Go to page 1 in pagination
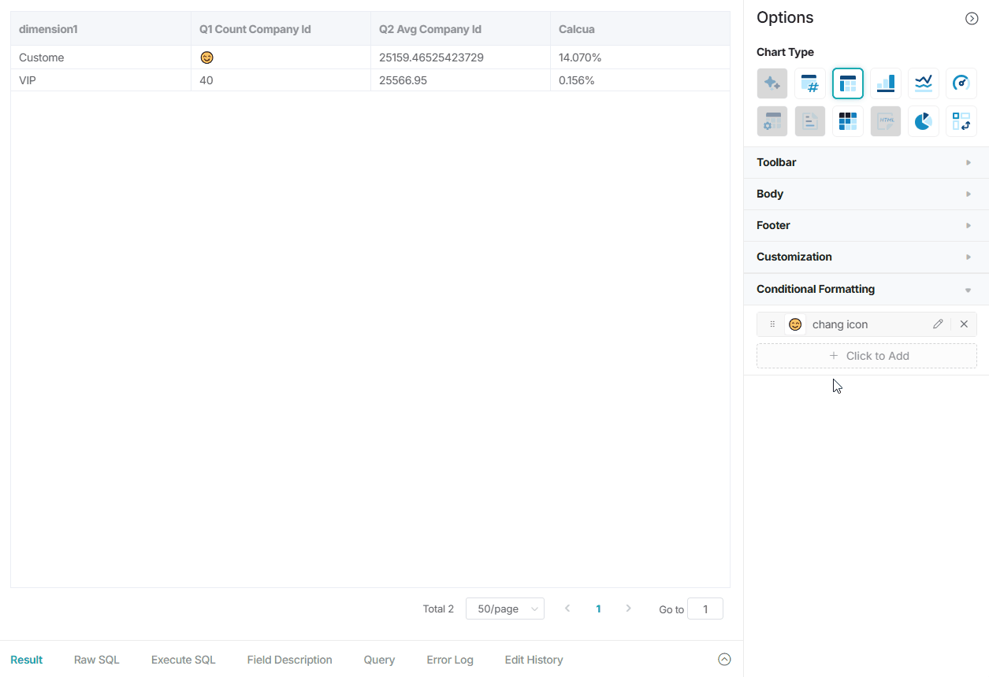The image size is (989, 677). 598,609
